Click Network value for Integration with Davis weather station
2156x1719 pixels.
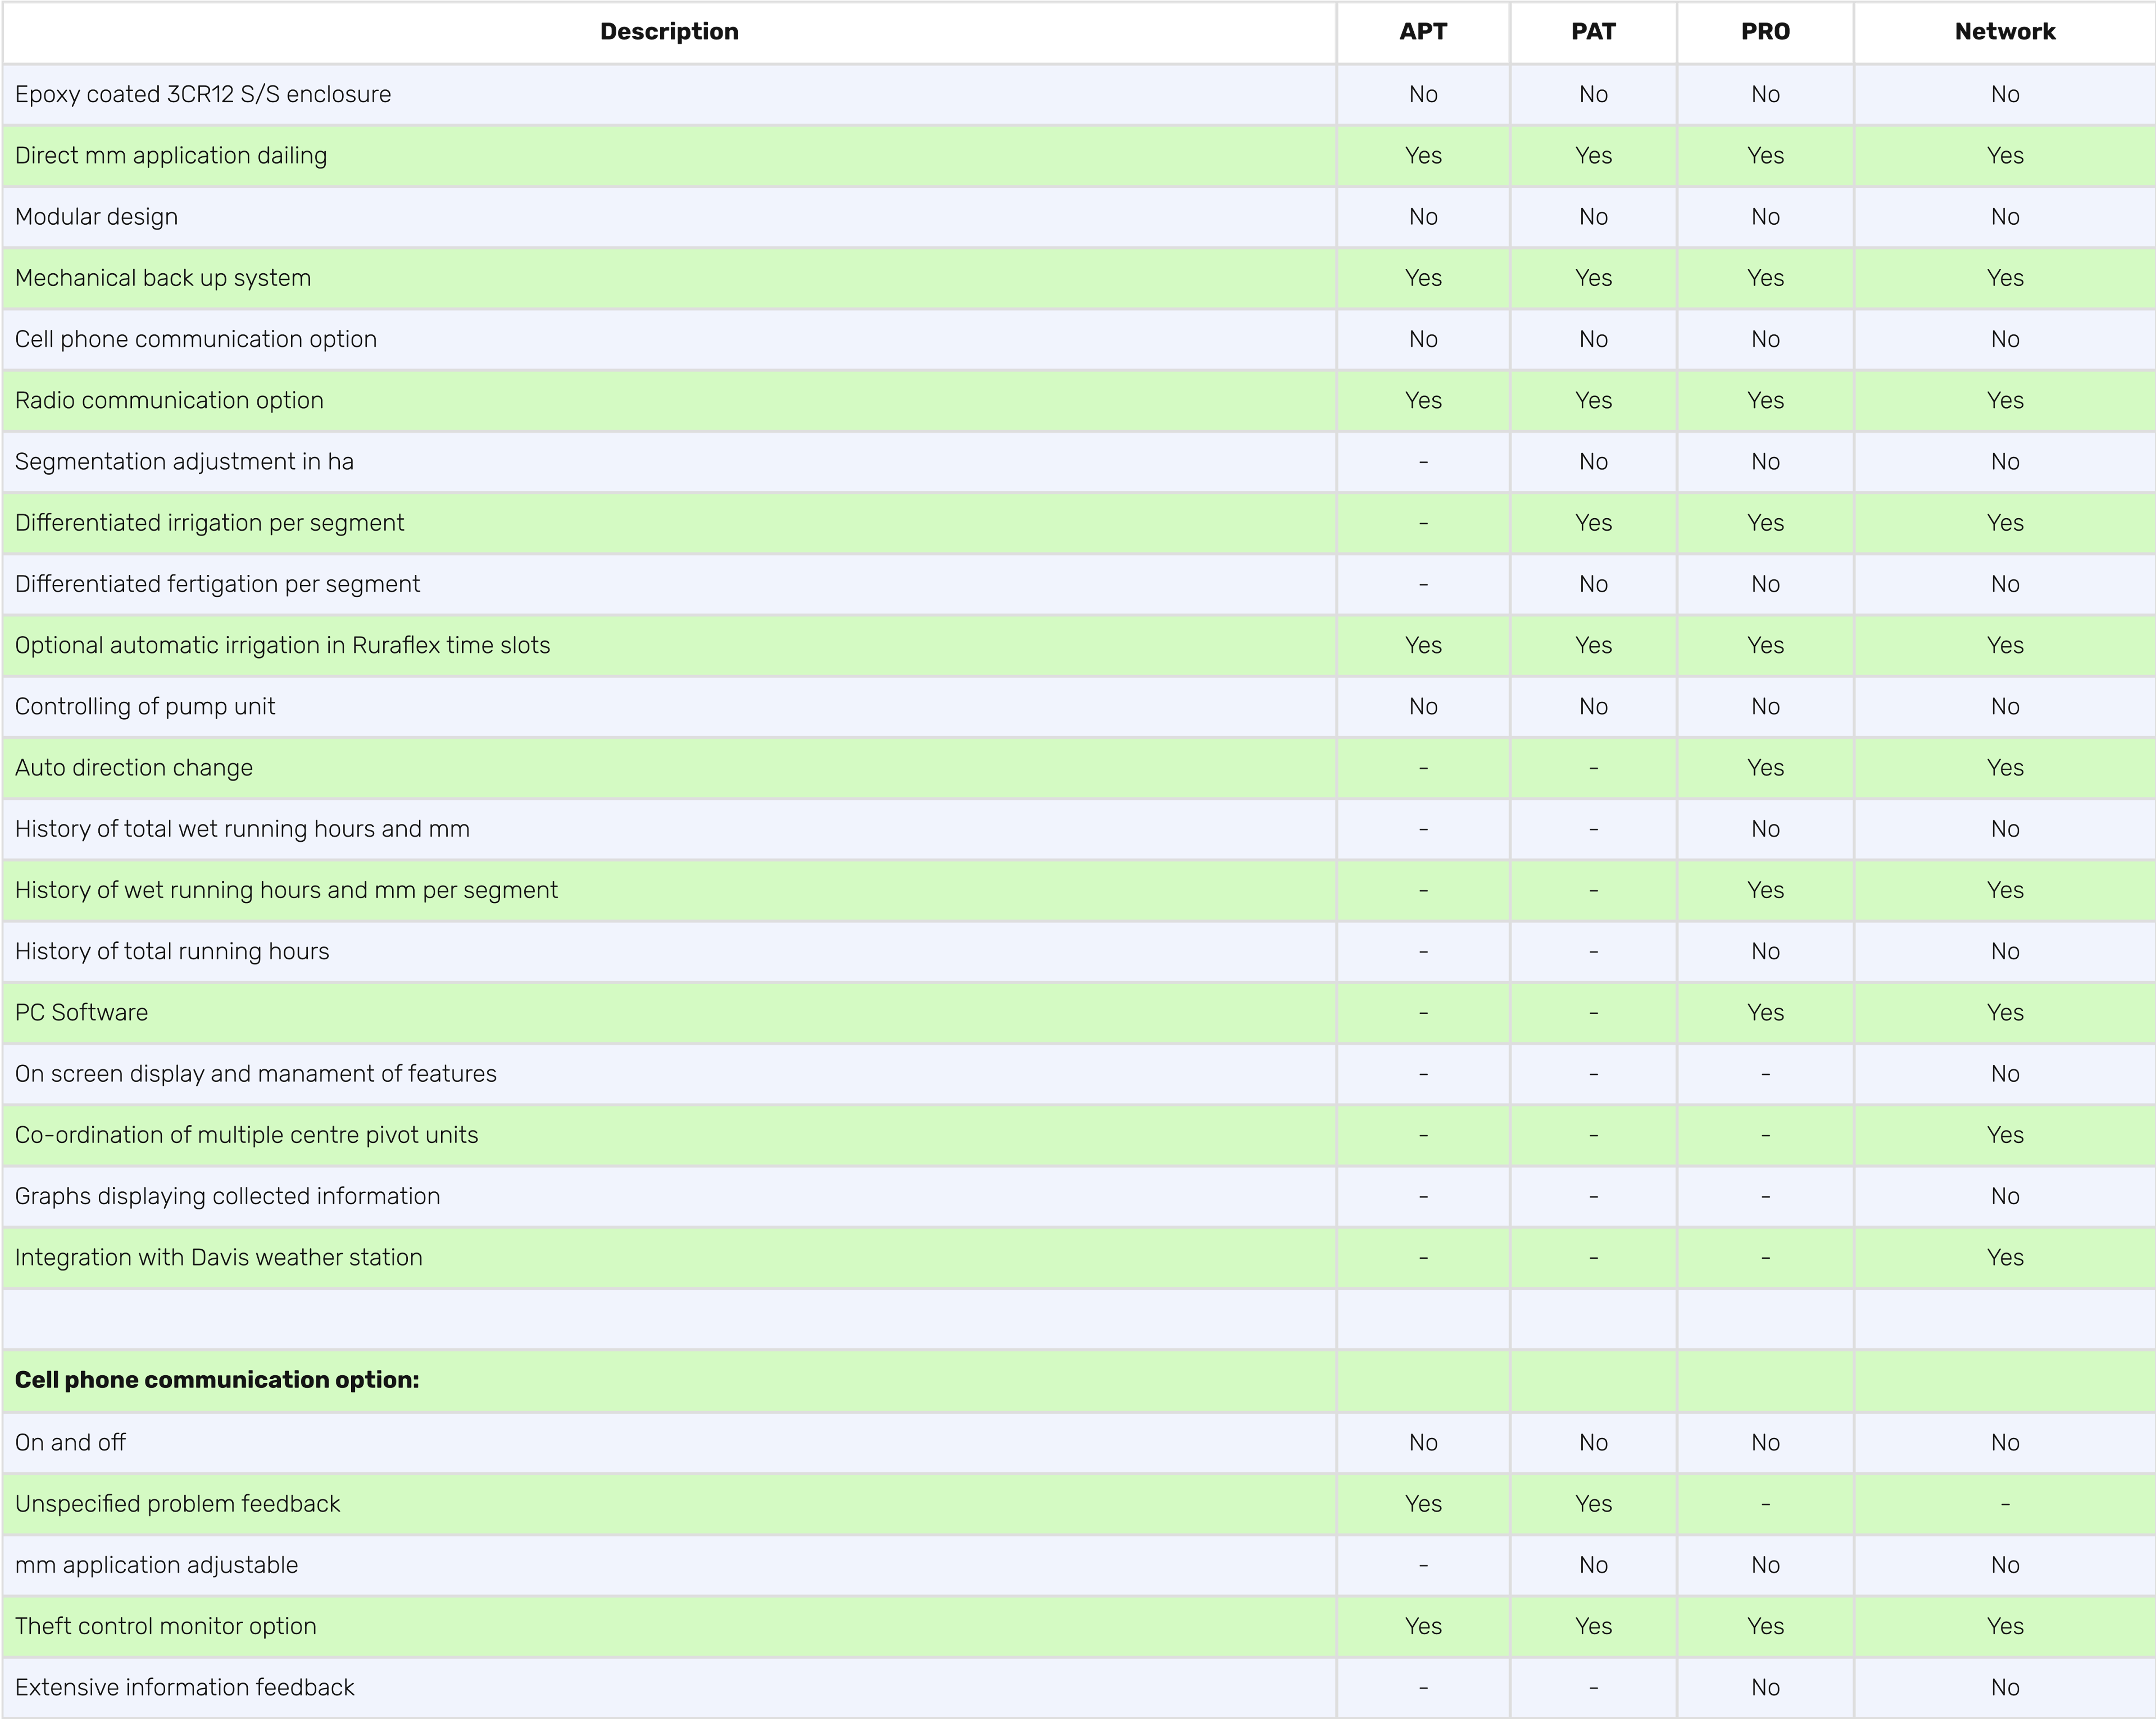click(2005, 1257)
